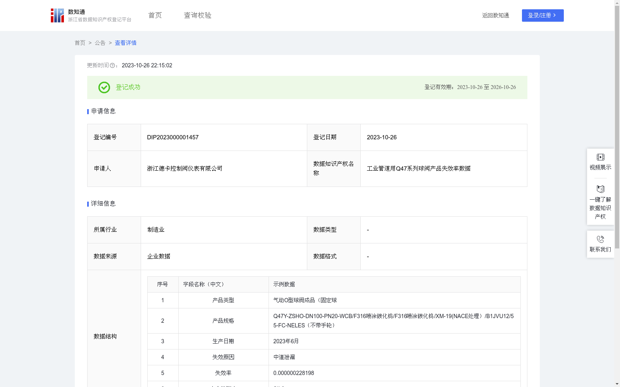The image size is (620, 387).
Task: Click the 序号 column header
Action: [162, 284]
